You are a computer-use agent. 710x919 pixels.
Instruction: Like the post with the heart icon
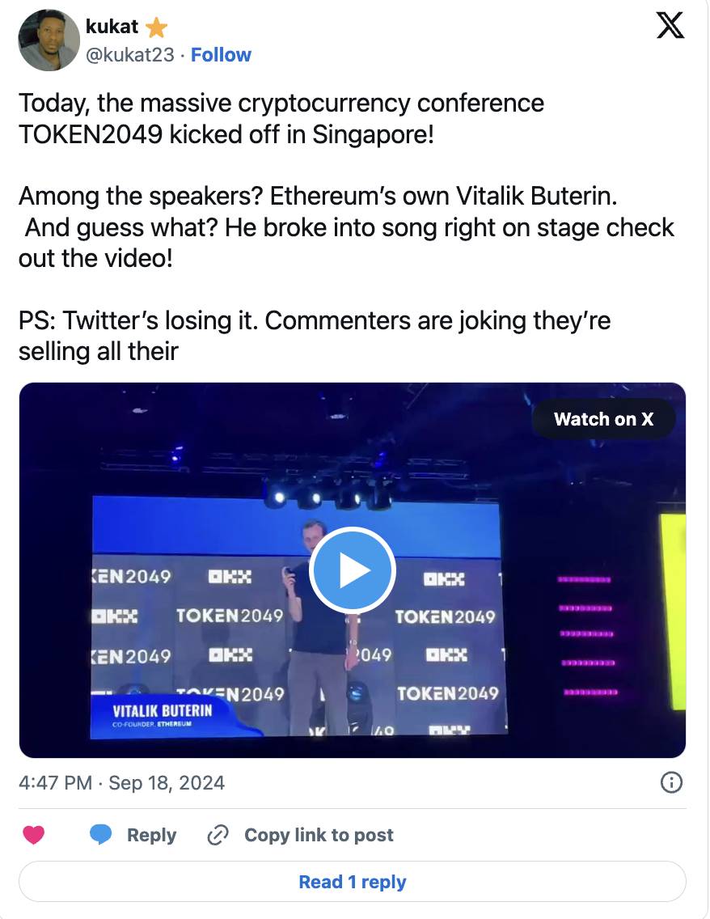[x=33, y=835]
